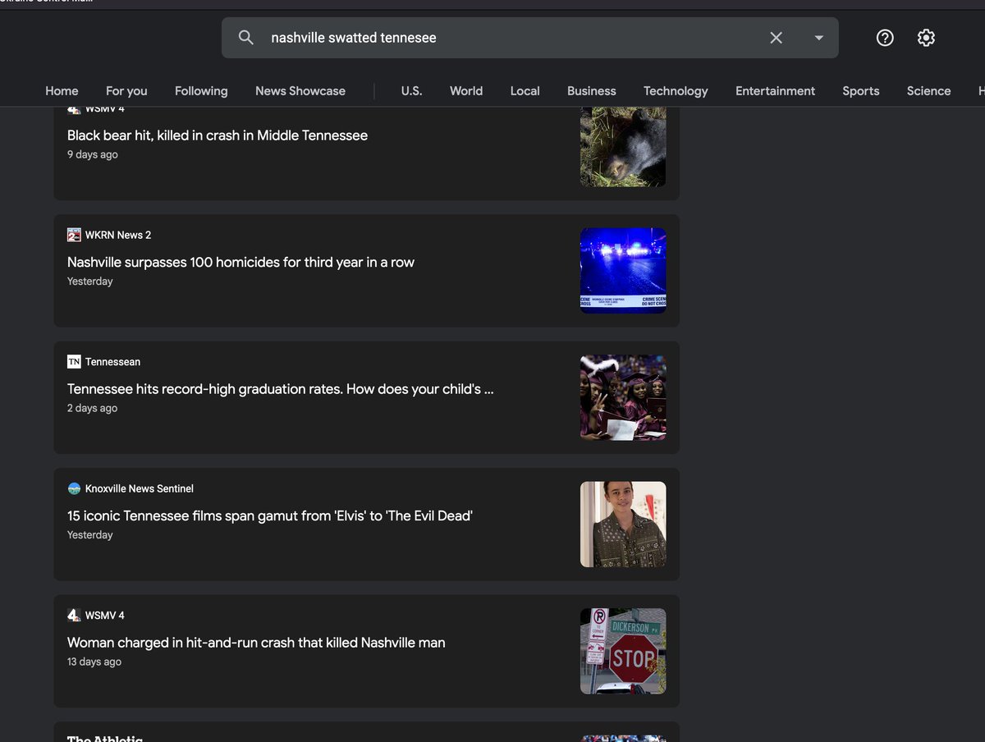This screenshot has width=985, height=742.
Task: Click the Knoxville News Sentinel logo icon
Action: 74,488
